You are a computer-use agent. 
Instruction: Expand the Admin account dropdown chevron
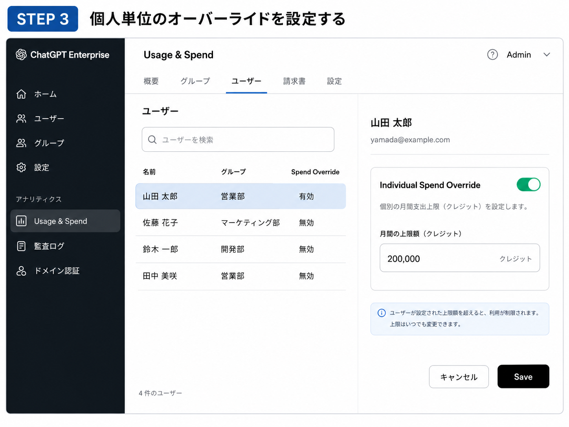(x=547, y=55)
